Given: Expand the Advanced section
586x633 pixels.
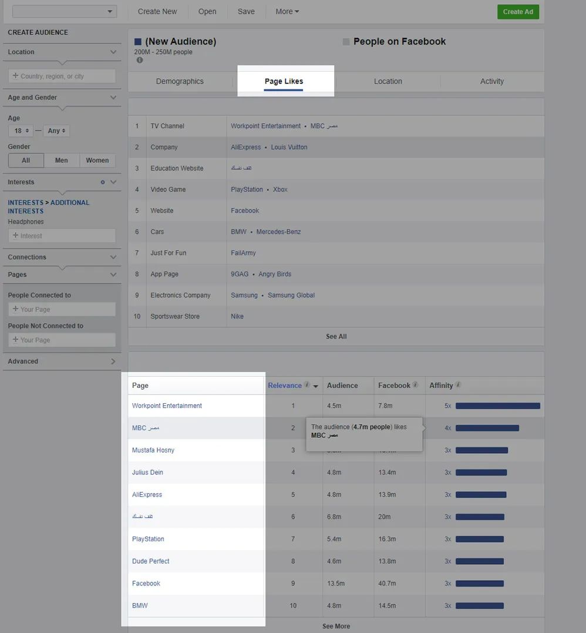Looking at the screenshot, I should pyautogui.click(x=113, y=361).
